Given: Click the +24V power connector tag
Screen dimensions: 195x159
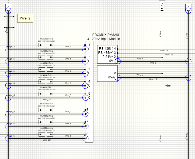Looking at the screenshot, I should point(162,6).
